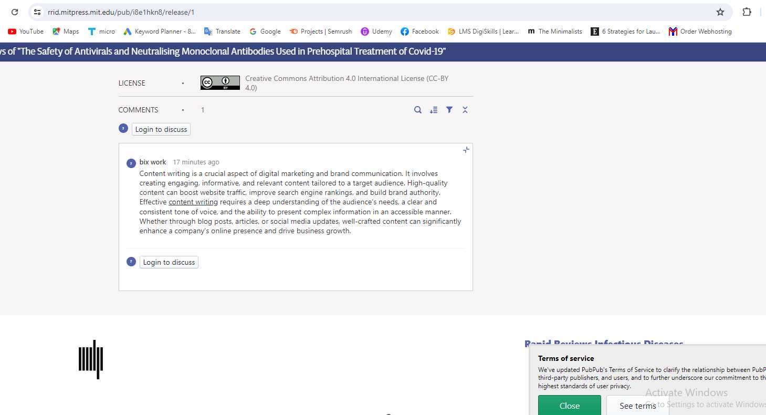
Task: Click the MIT Press logo in footer
Action: point(91,359)
